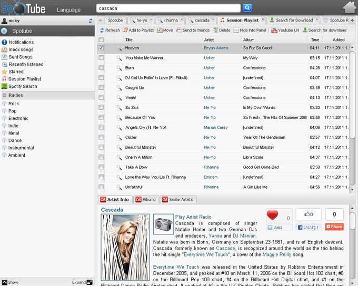Click the blue search magnifier button
The height and width of the screenshot is (286, 358).
(247, 8)
